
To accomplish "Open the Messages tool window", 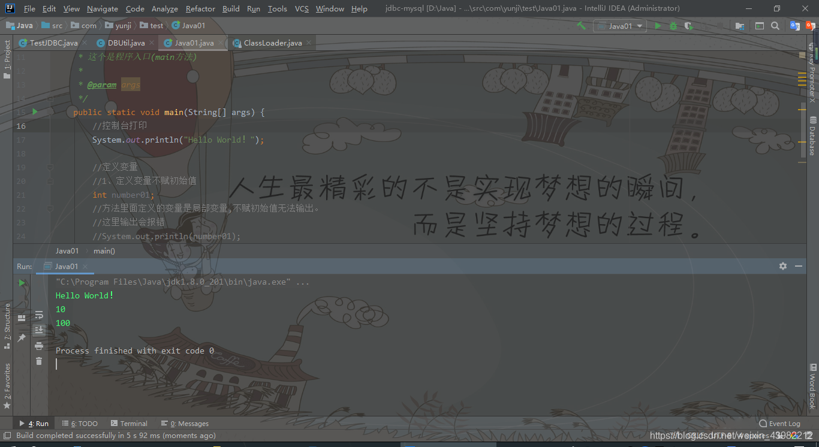I will click(x=185, y=423).
